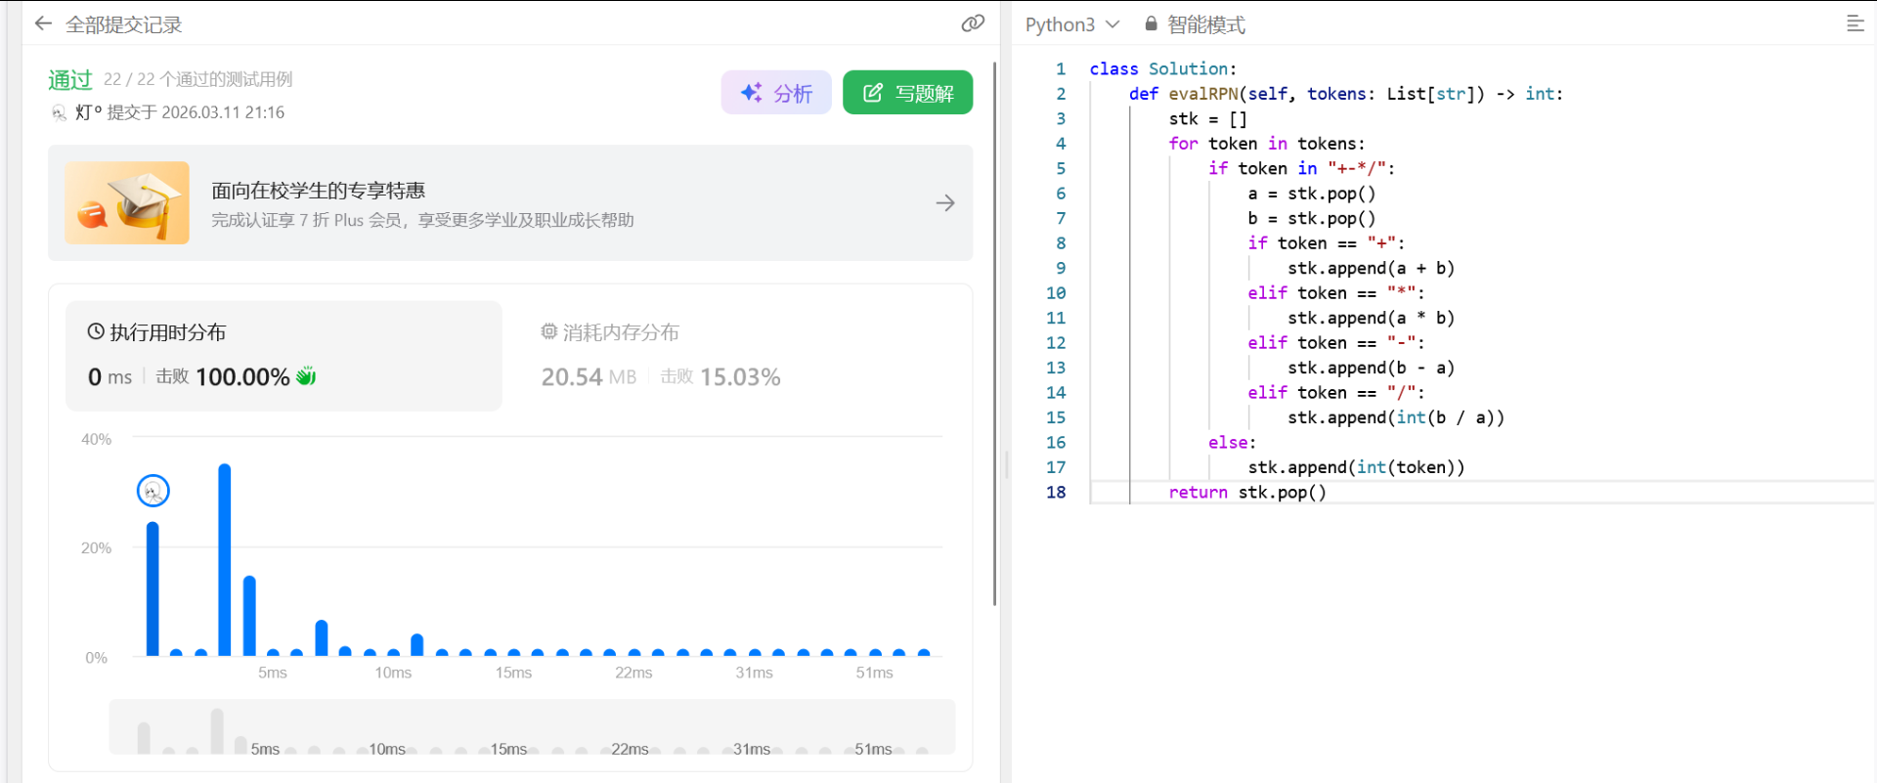
Task: Open the editor menu lines icon
Action: tap(1855, 23)
